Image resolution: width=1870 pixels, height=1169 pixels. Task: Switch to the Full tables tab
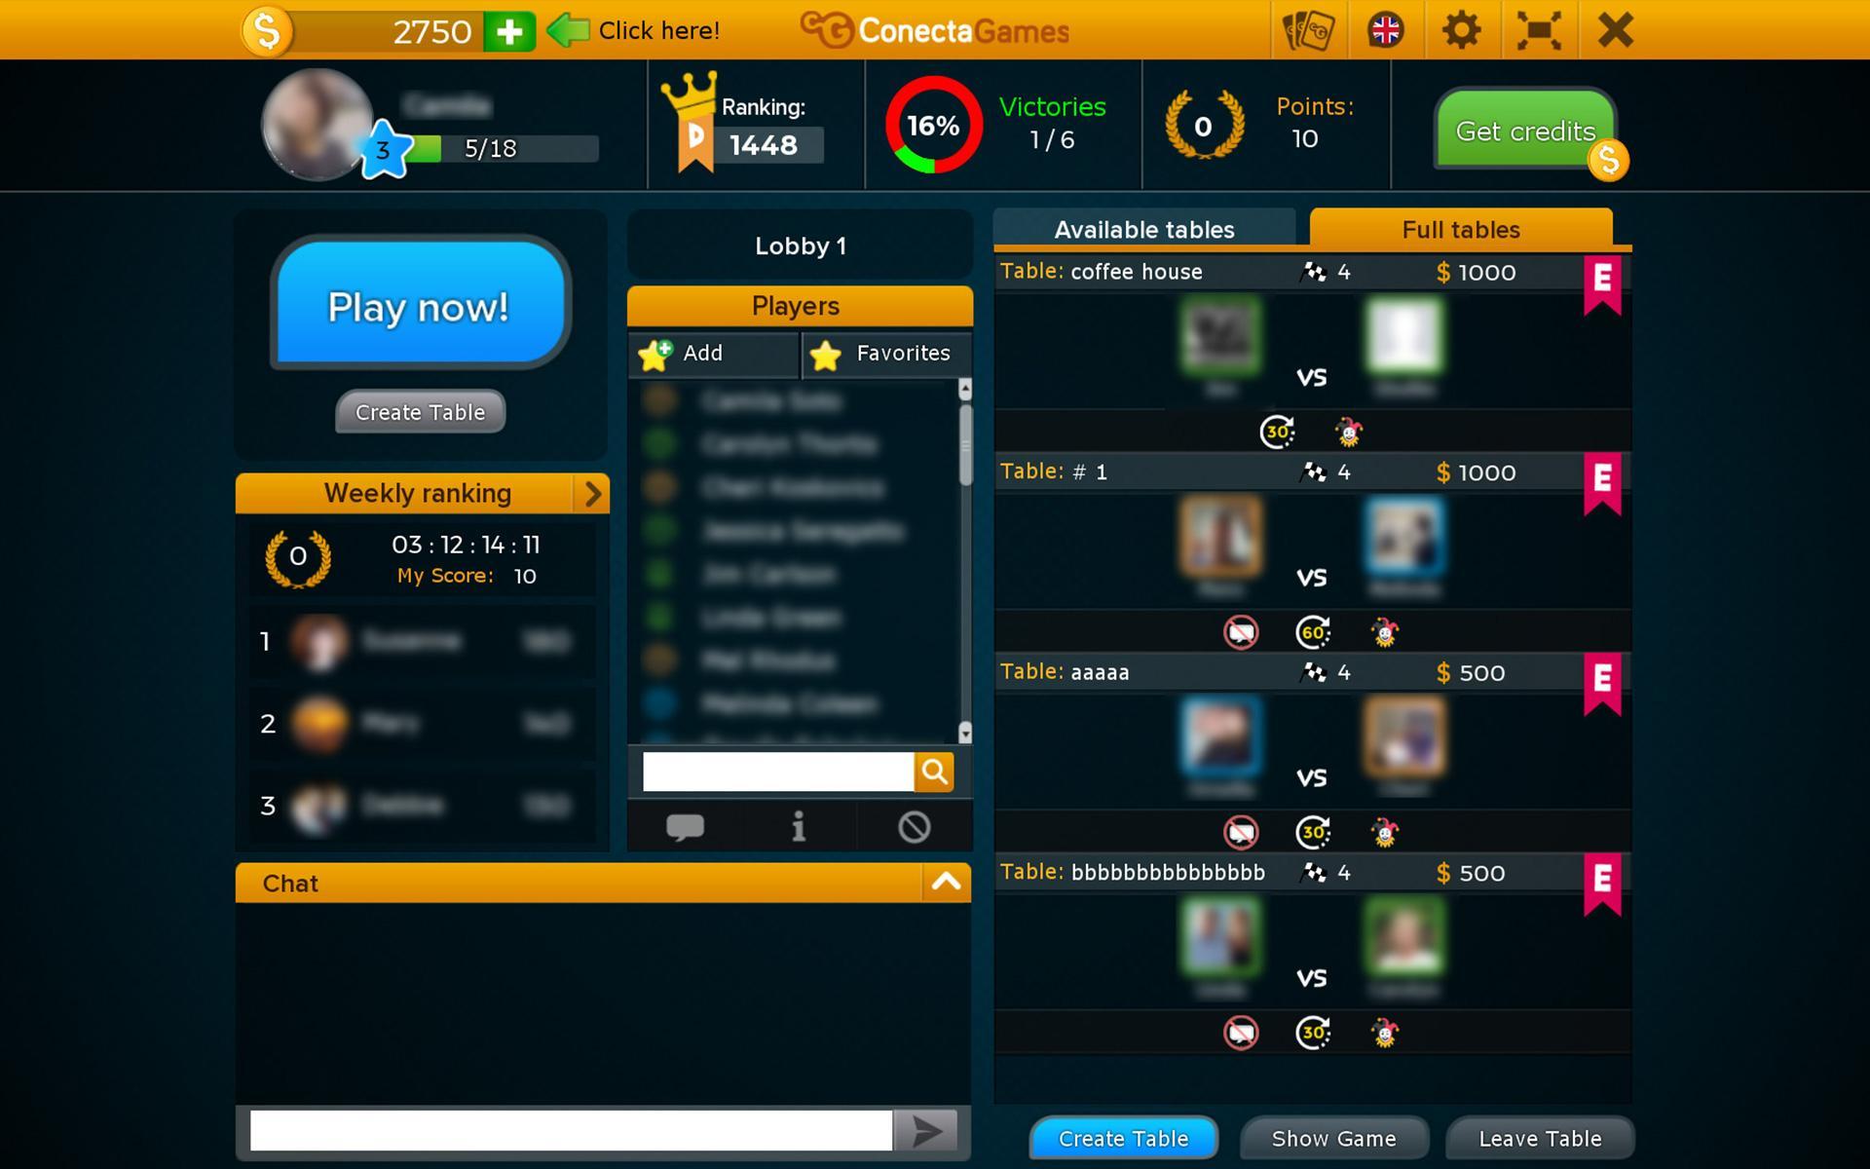(x=1462, y=228)
